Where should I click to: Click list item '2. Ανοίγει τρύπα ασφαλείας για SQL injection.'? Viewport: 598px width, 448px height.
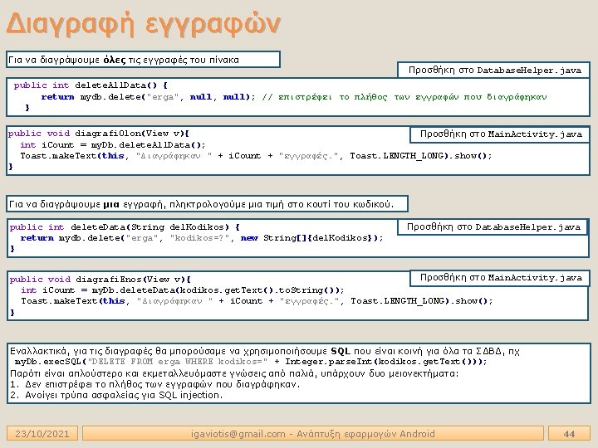[x=116, y=395]
